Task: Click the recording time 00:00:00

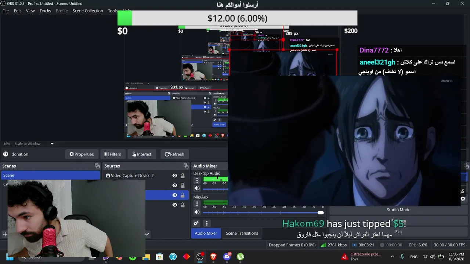Action: 391,245
